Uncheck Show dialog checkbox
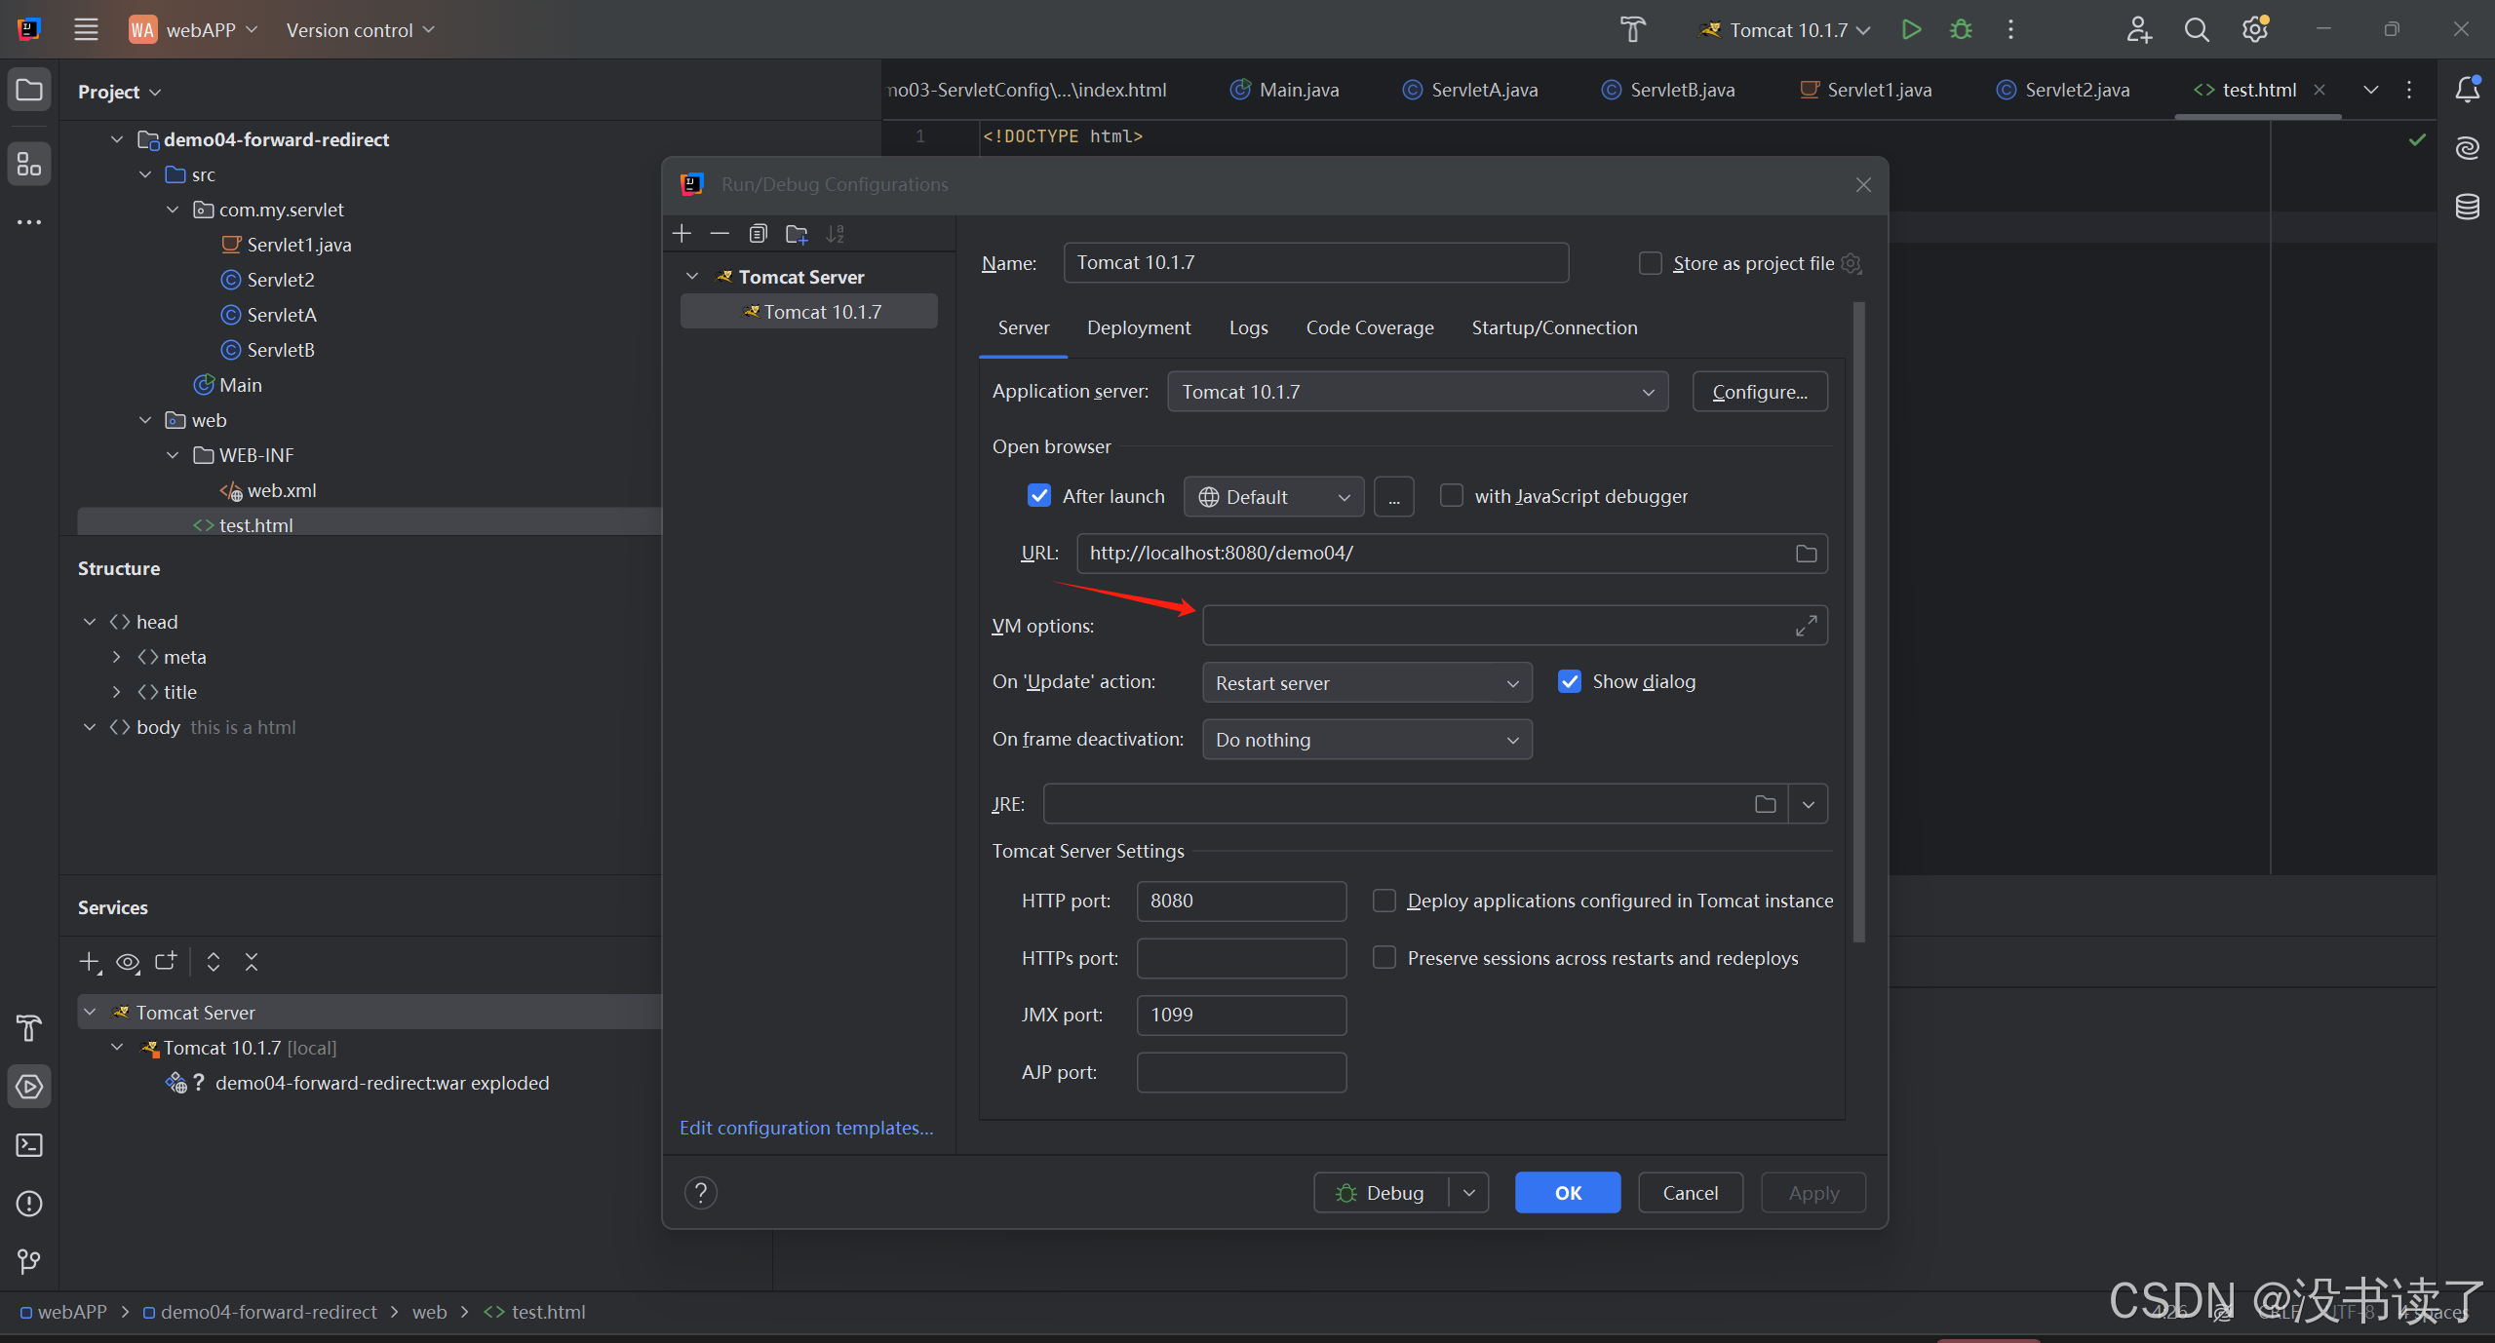Image resolution: width=2495 pixels, height=1343 pixels. click(x=1569, y=681)
